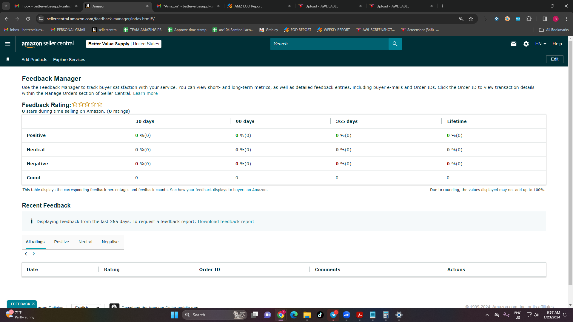Screen dimensions: 573x322
Task: Open the EN language dropdown
Action: [540, 44]
